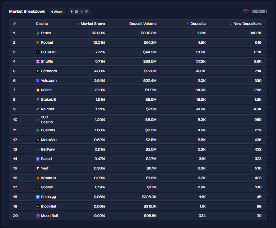Click Chips.gg's $326.0K deposit volume
Image resolution: width=276 pixels, height=228 pixels.
149,197
